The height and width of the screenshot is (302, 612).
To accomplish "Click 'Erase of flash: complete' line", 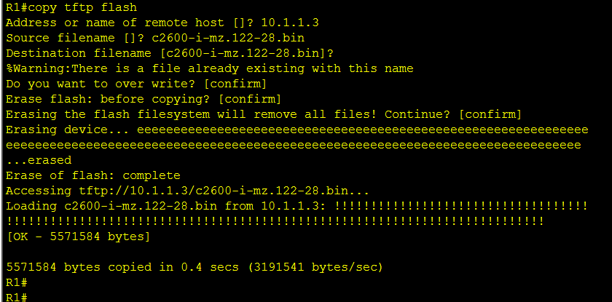I will pos(93,175).
